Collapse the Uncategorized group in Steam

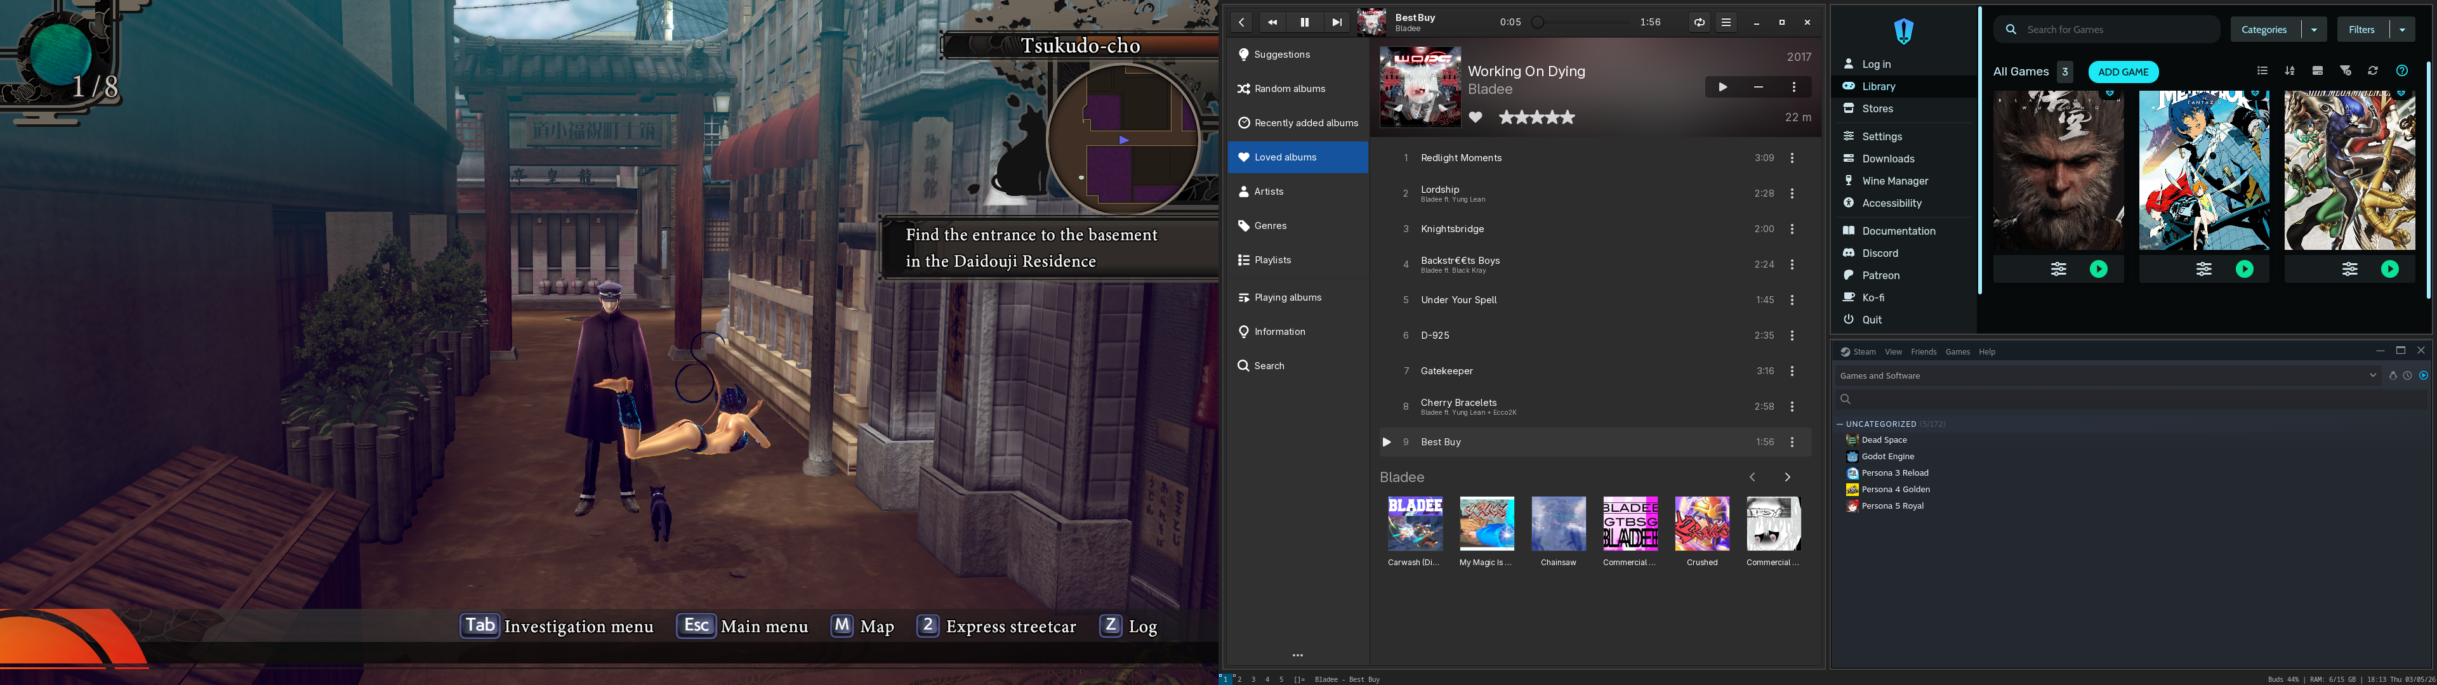1840,424
